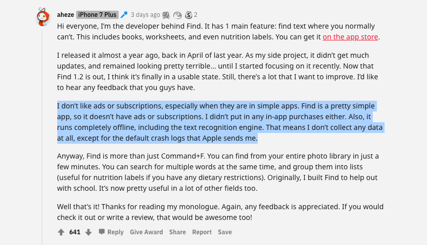Downvote the comment by aheze

(88, 232)
